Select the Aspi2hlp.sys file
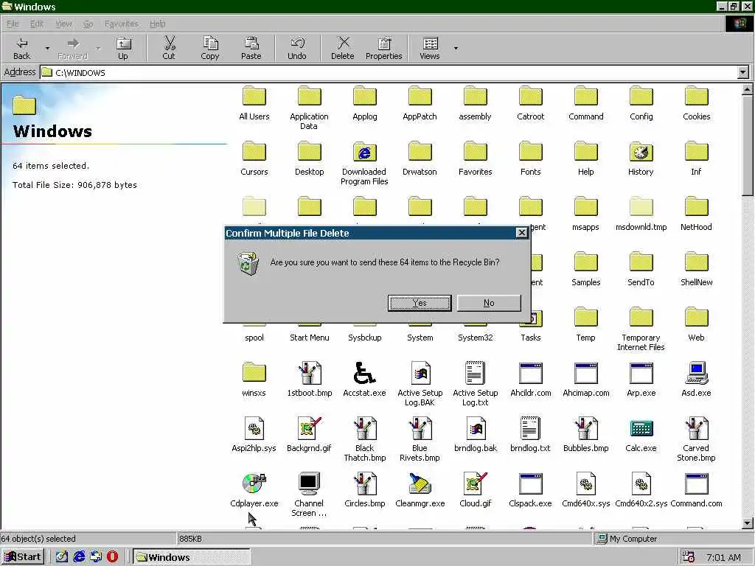The width and height of the screenshot is (755, 566). tap(254, 435)
